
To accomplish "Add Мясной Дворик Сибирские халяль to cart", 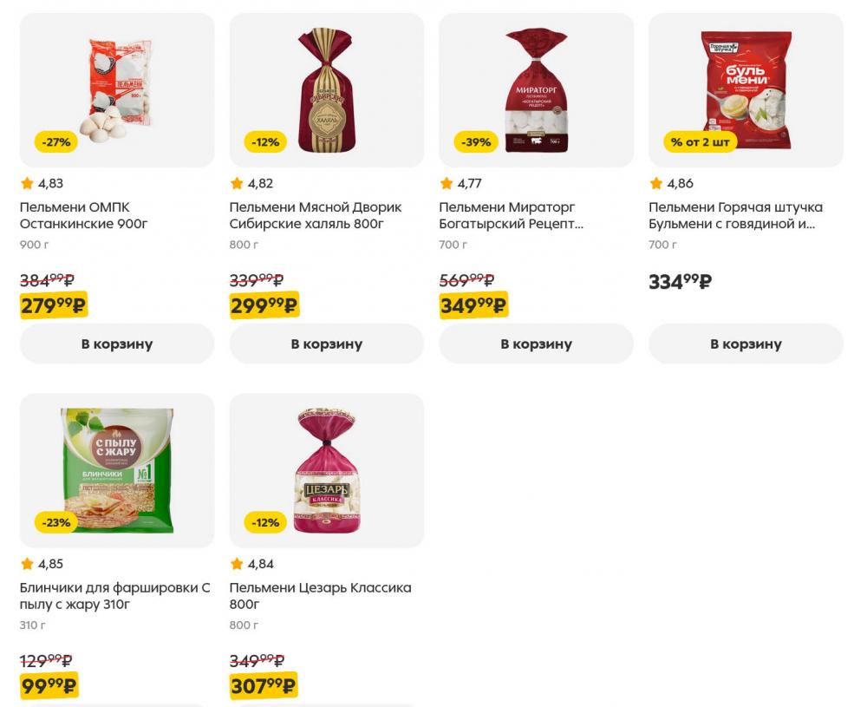I will [x=326, y=344].
